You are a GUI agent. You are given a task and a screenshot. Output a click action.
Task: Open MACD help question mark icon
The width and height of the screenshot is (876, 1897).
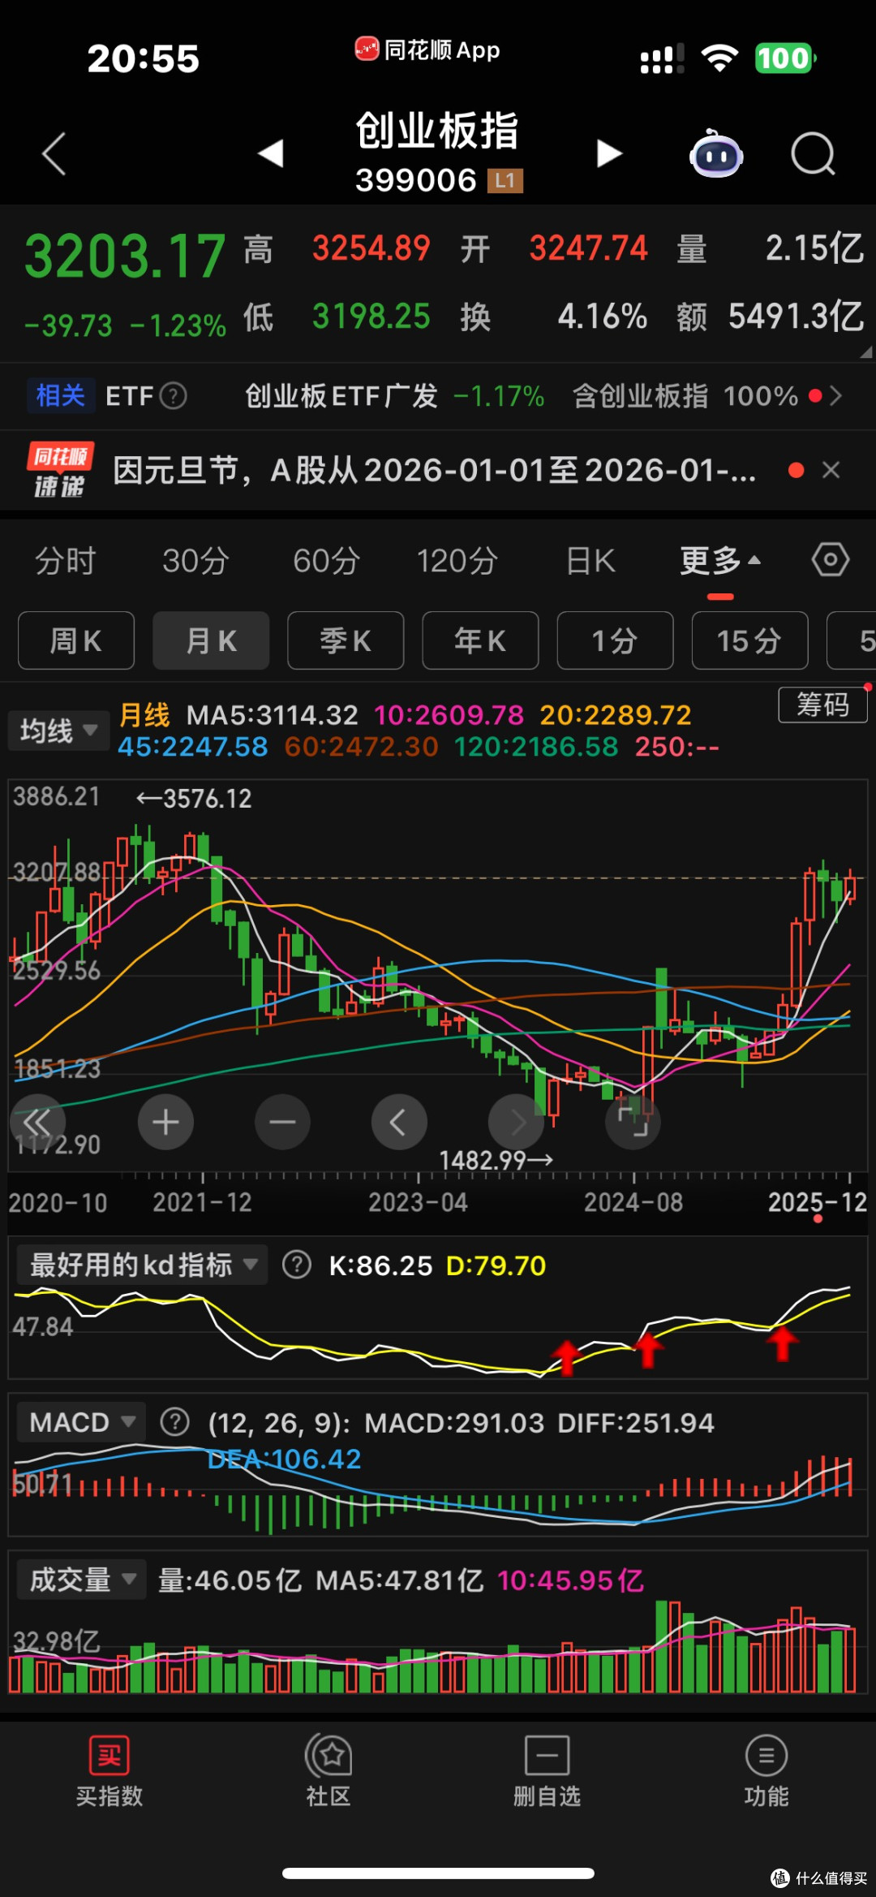[174, 1422]
